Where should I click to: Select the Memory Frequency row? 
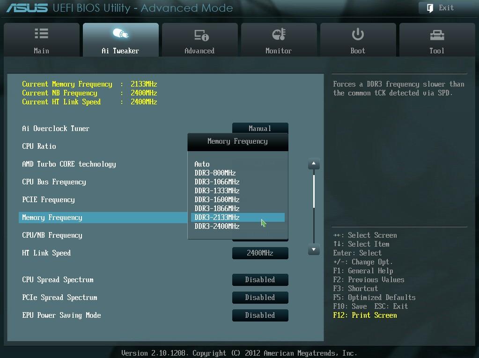coord(103,218)
